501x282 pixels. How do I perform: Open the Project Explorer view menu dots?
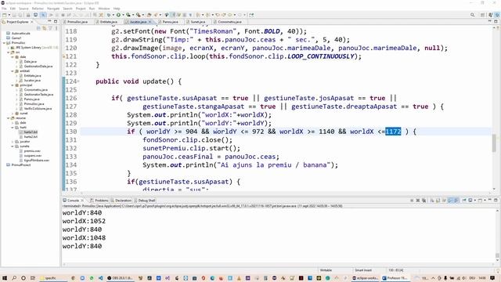point(56,28)
